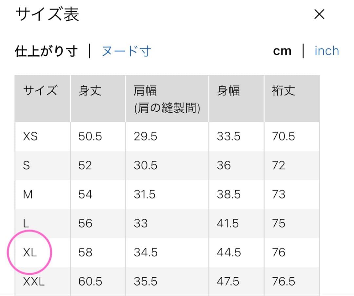Close the サイズ表 size chart dialog
The image size is (354, 296).
319,14
